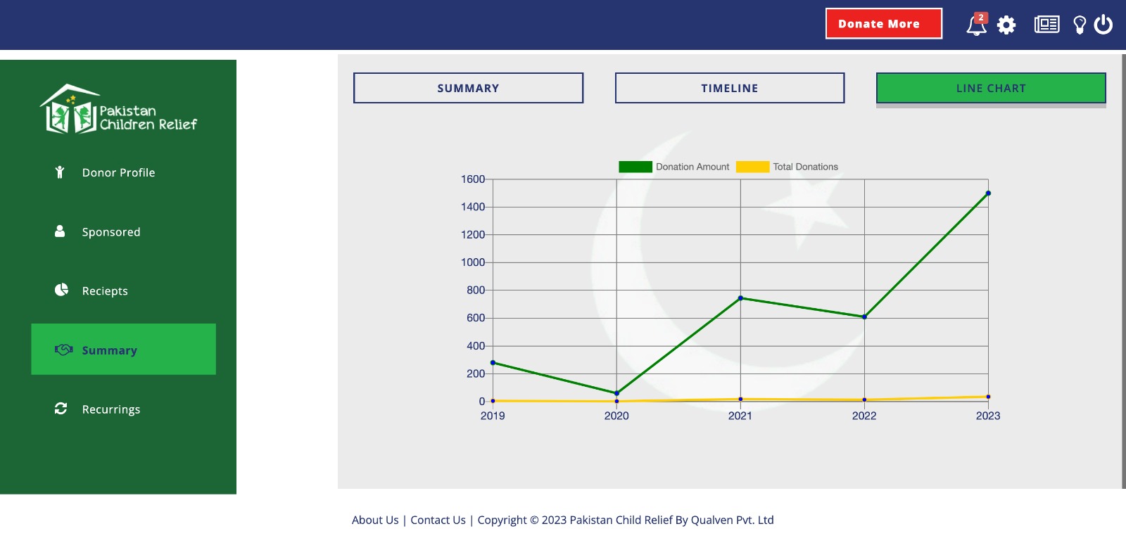Open the notifications bell icon

tap(975, 25)
